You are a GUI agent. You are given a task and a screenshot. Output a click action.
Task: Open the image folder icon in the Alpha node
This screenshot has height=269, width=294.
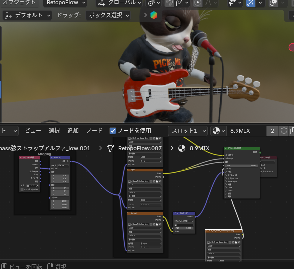157,181
